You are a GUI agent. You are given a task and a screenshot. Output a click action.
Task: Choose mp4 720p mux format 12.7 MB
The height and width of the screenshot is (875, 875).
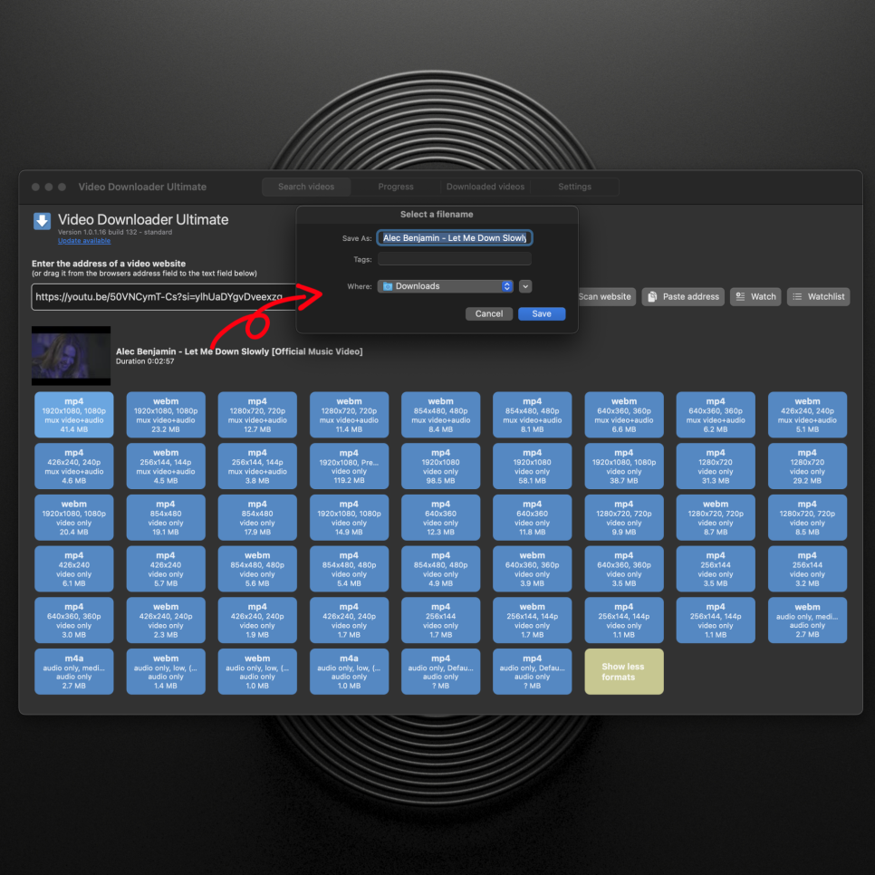click(x=257, y=415)
